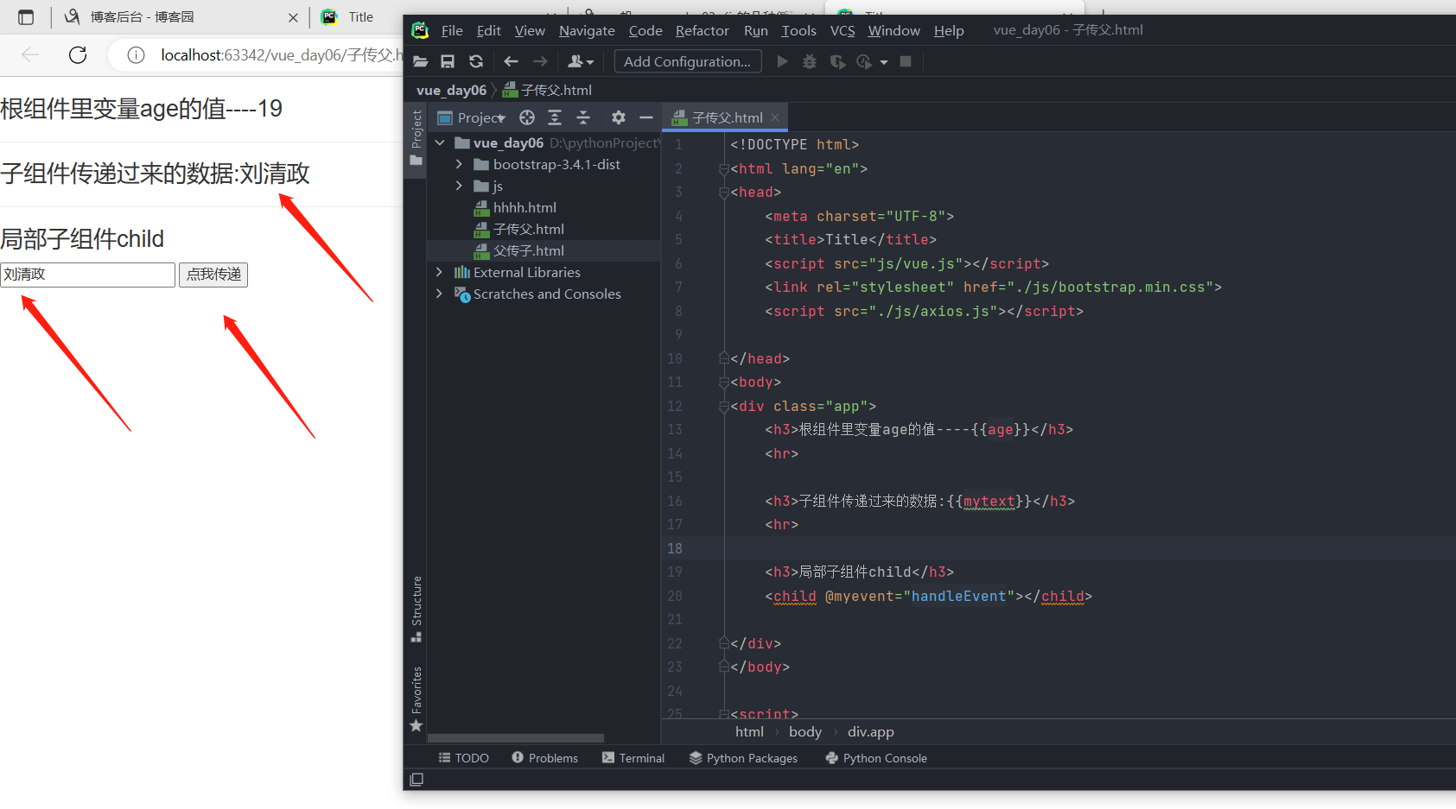
Task: Click the browser back arrow
Action: coord(30,55)
